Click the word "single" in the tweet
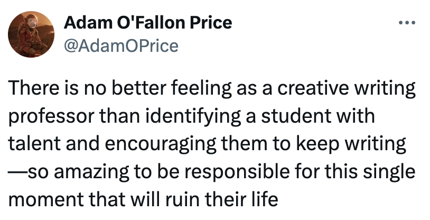Image resolution: width=430 pixels, height=220 pixels. click(x=391, y=172)
